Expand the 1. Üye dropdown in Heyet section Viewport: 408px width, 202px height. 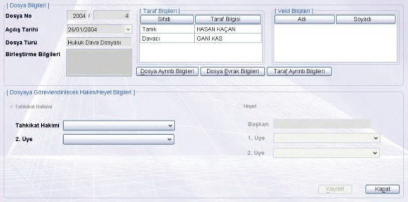coord(375,137)
